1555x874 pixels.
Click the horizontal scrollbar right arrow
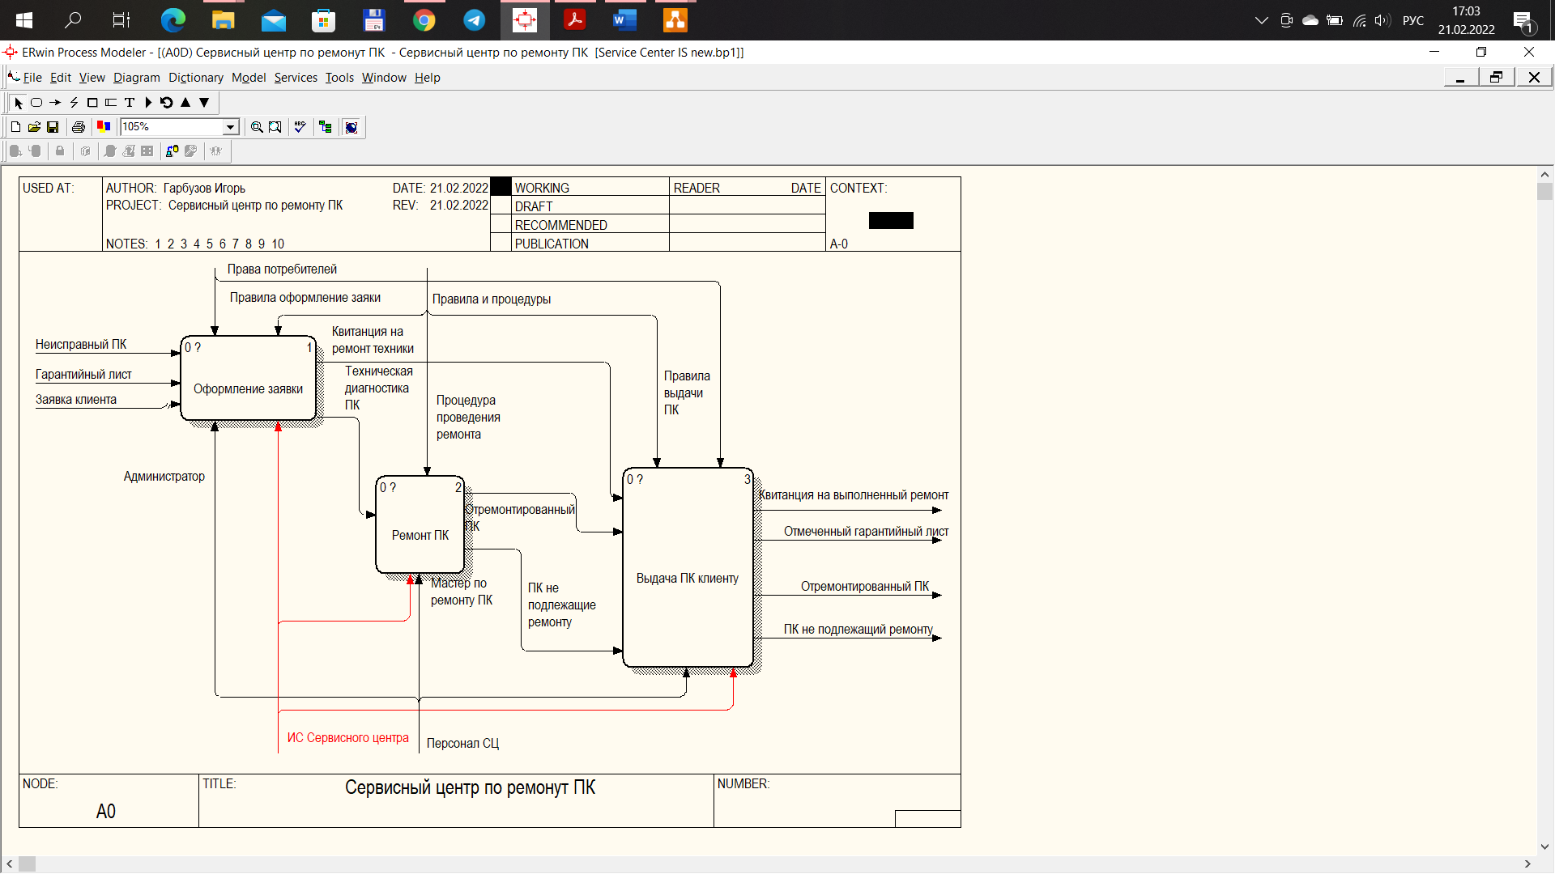pos(1527,864)
